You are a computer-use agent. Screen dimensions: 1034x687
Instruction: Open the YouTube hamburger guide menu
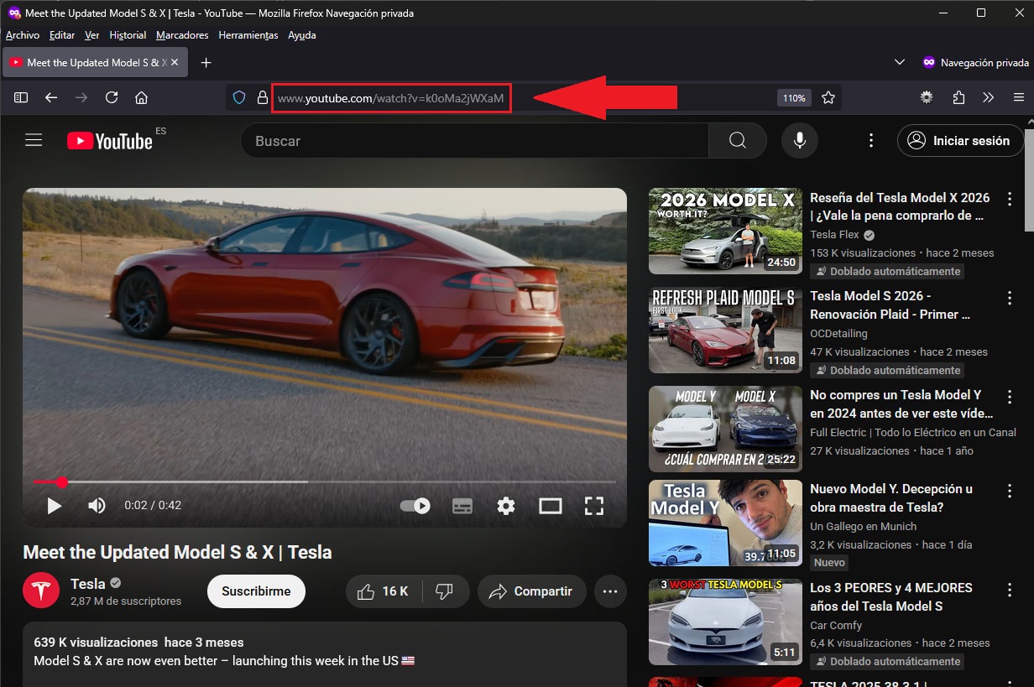click(34, 141)
